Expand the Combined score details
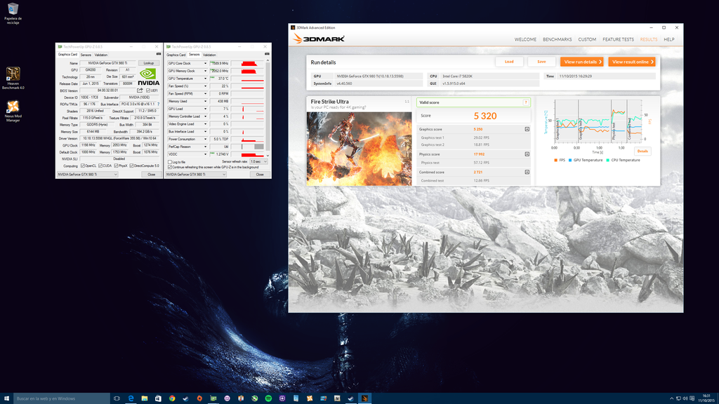This screenshot has height=404, width=719. (x=527, y=173)
